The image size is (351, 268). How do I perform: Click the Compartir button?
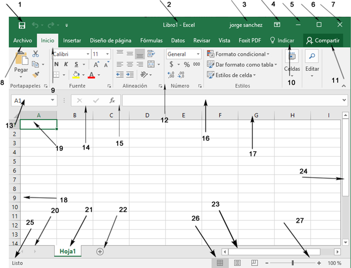(x=323, y=40)
